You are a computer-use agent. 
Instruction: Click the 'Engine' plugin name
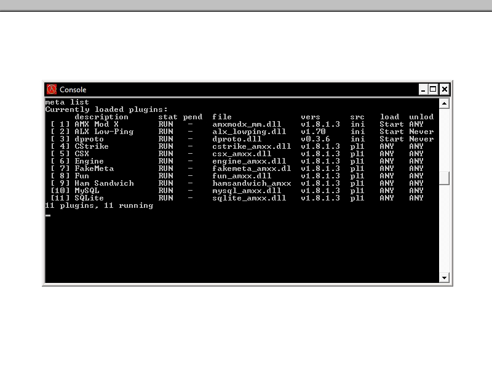pos(89,161)
